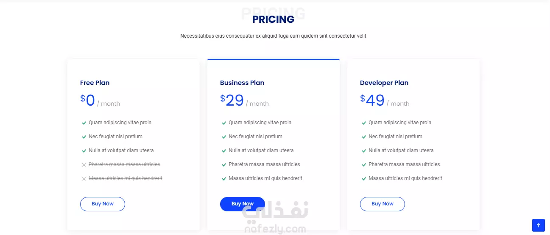This screenshot has width=550, height=235.
Task: Click the scroll-to-top arrow button
Action: [x=538, y=225]
